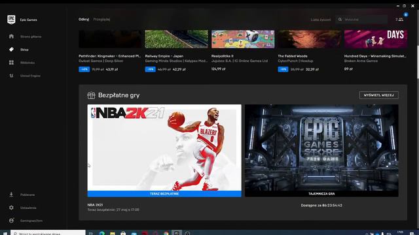Click the Hundred Days thumbnail image
The height and width of the screenshot is (235, 419).
click(x=376, y=39)
